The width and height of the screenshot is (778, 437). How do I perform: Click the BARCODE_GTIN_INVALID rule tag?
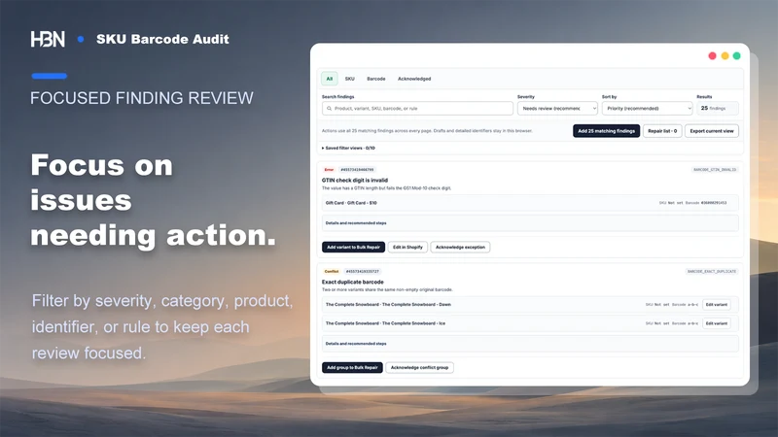[x=715, y=169]
